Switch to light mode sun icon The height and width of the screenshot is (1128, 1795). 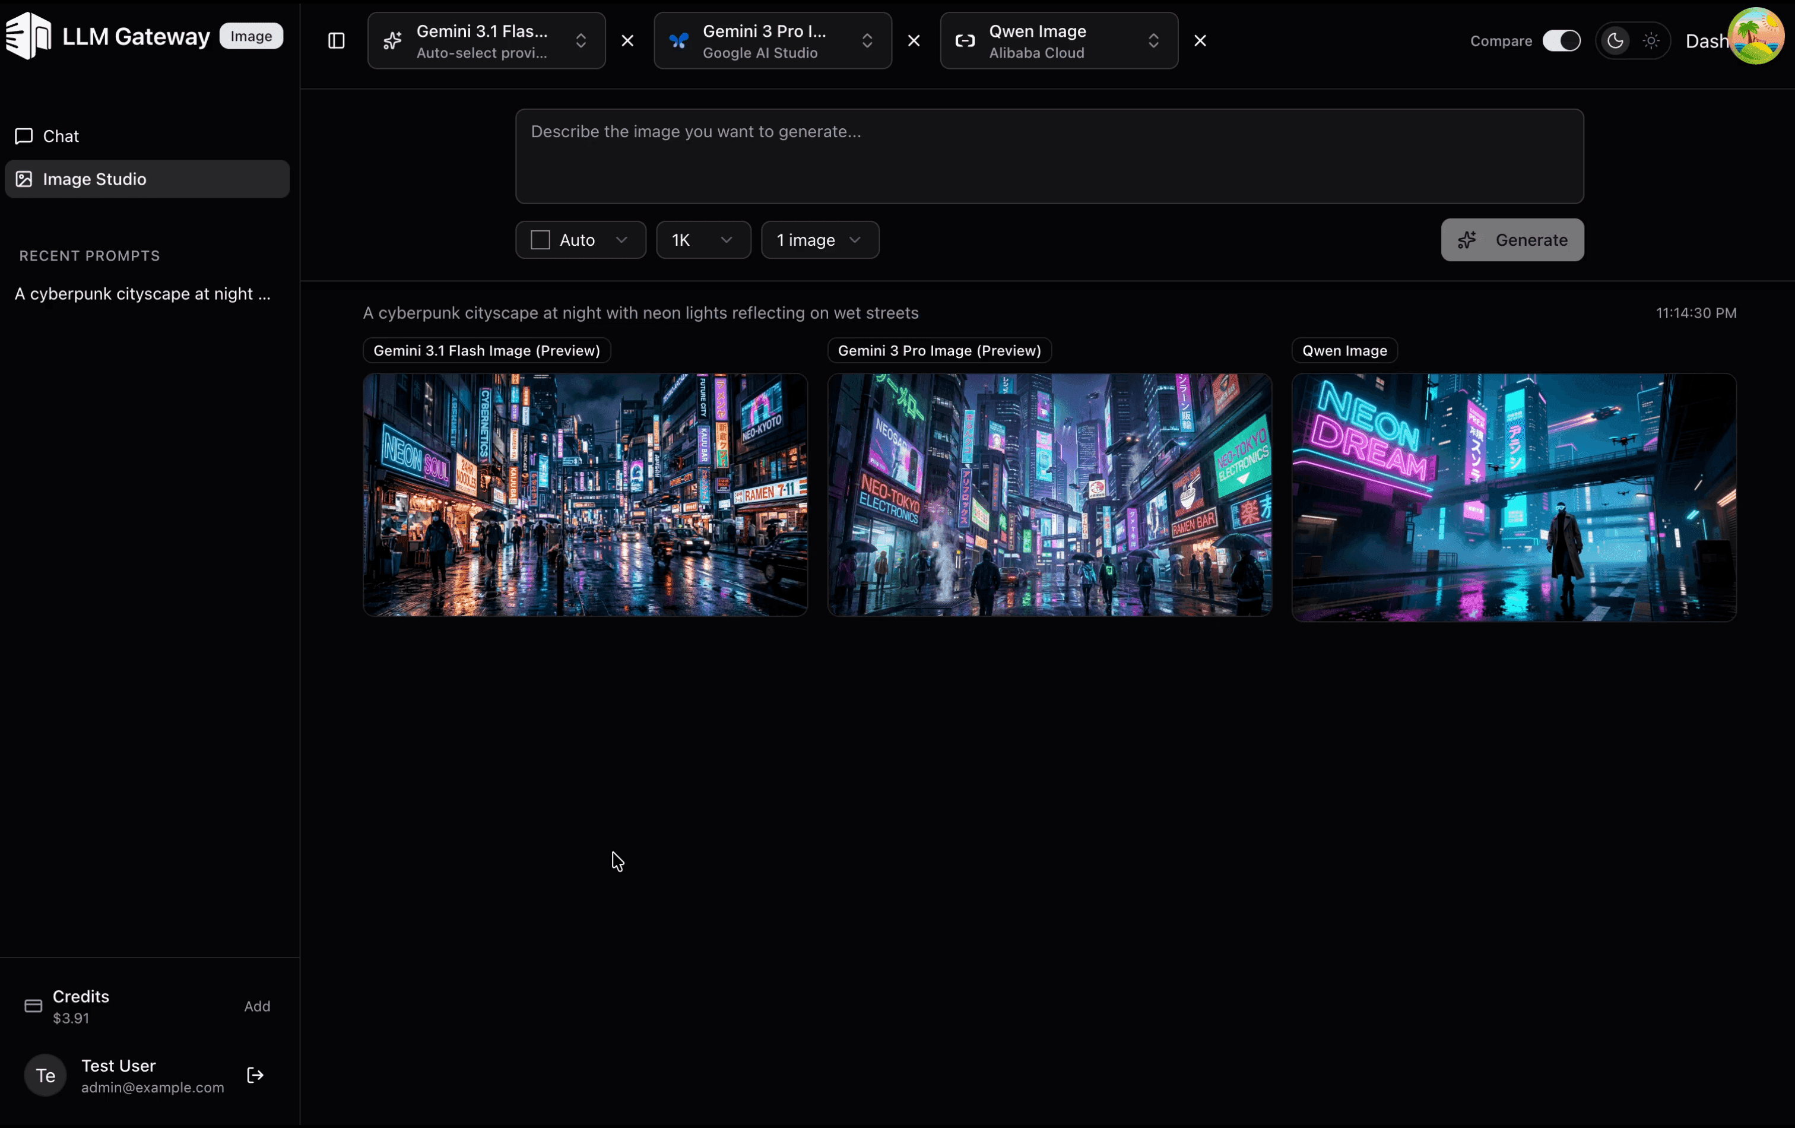(1651, 41)
